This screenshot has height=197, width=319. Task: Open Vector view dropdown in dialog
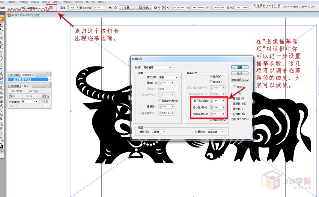coord(216,132)
